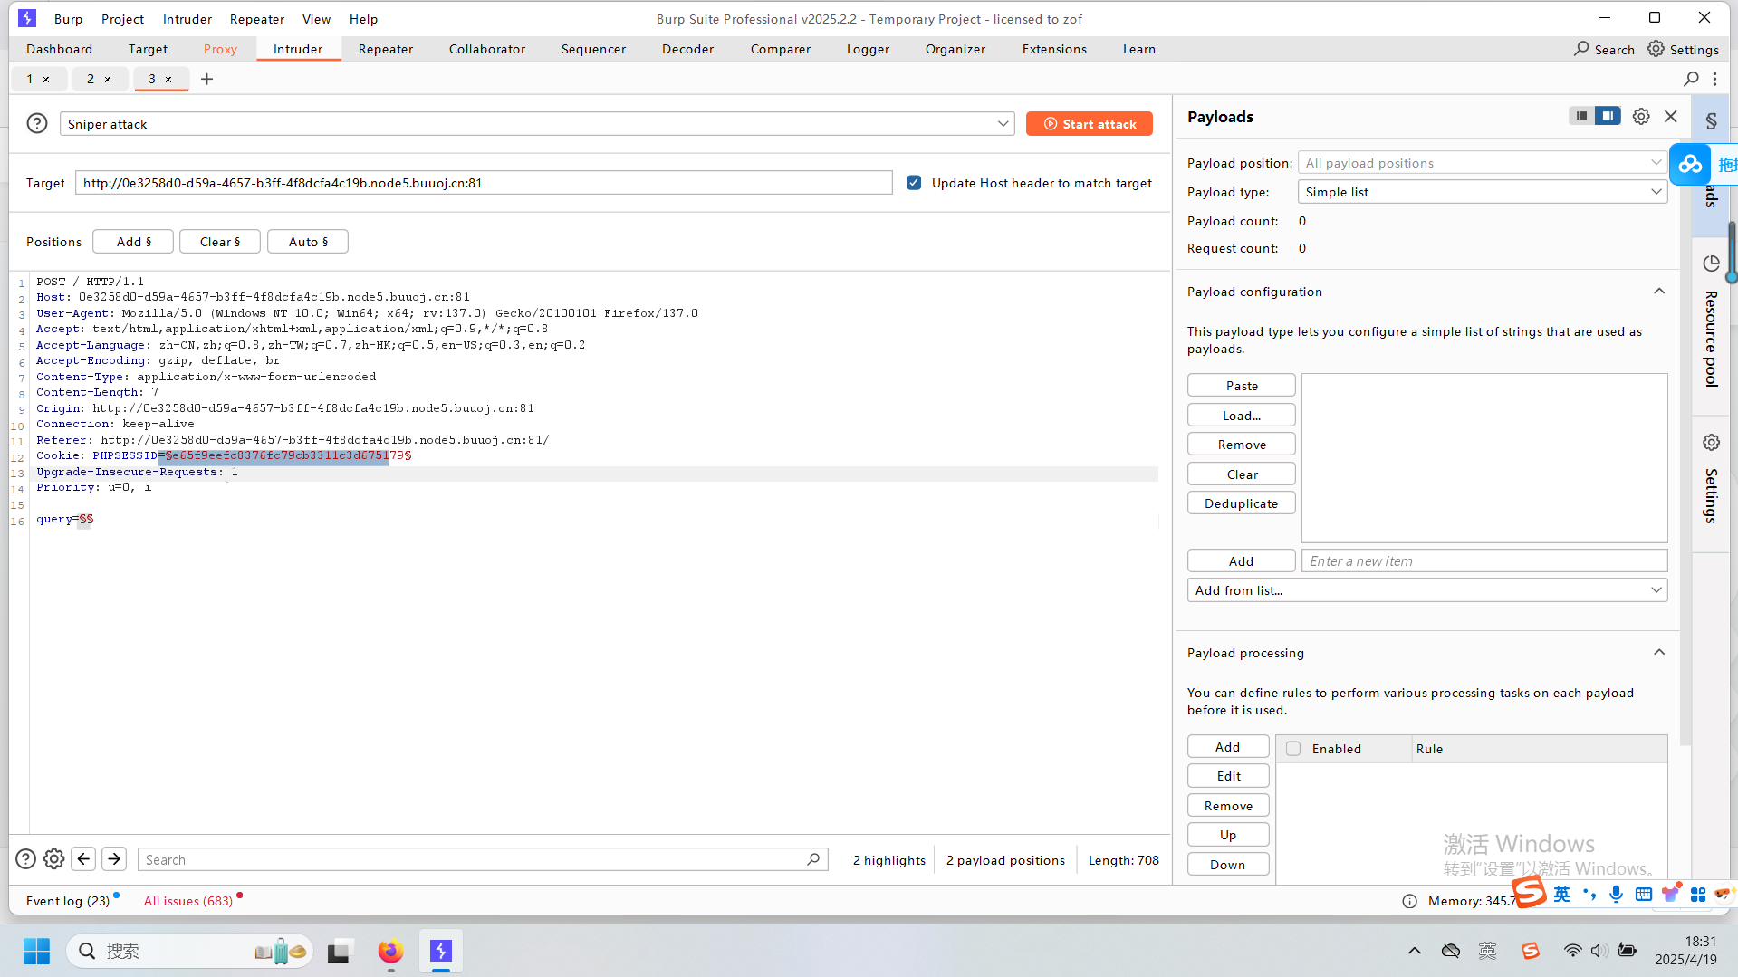Click the Clear § button
The width and height of the screenshot is (1738, 977).
[x=220, y=242]
